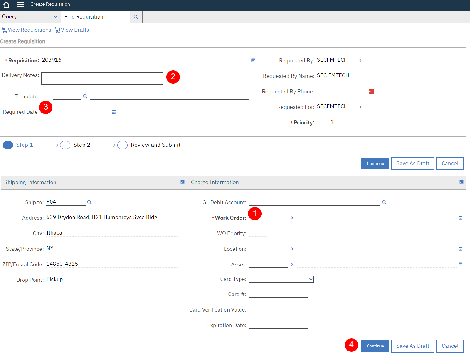Open the Requested By detail chevron

click(361, 61)
